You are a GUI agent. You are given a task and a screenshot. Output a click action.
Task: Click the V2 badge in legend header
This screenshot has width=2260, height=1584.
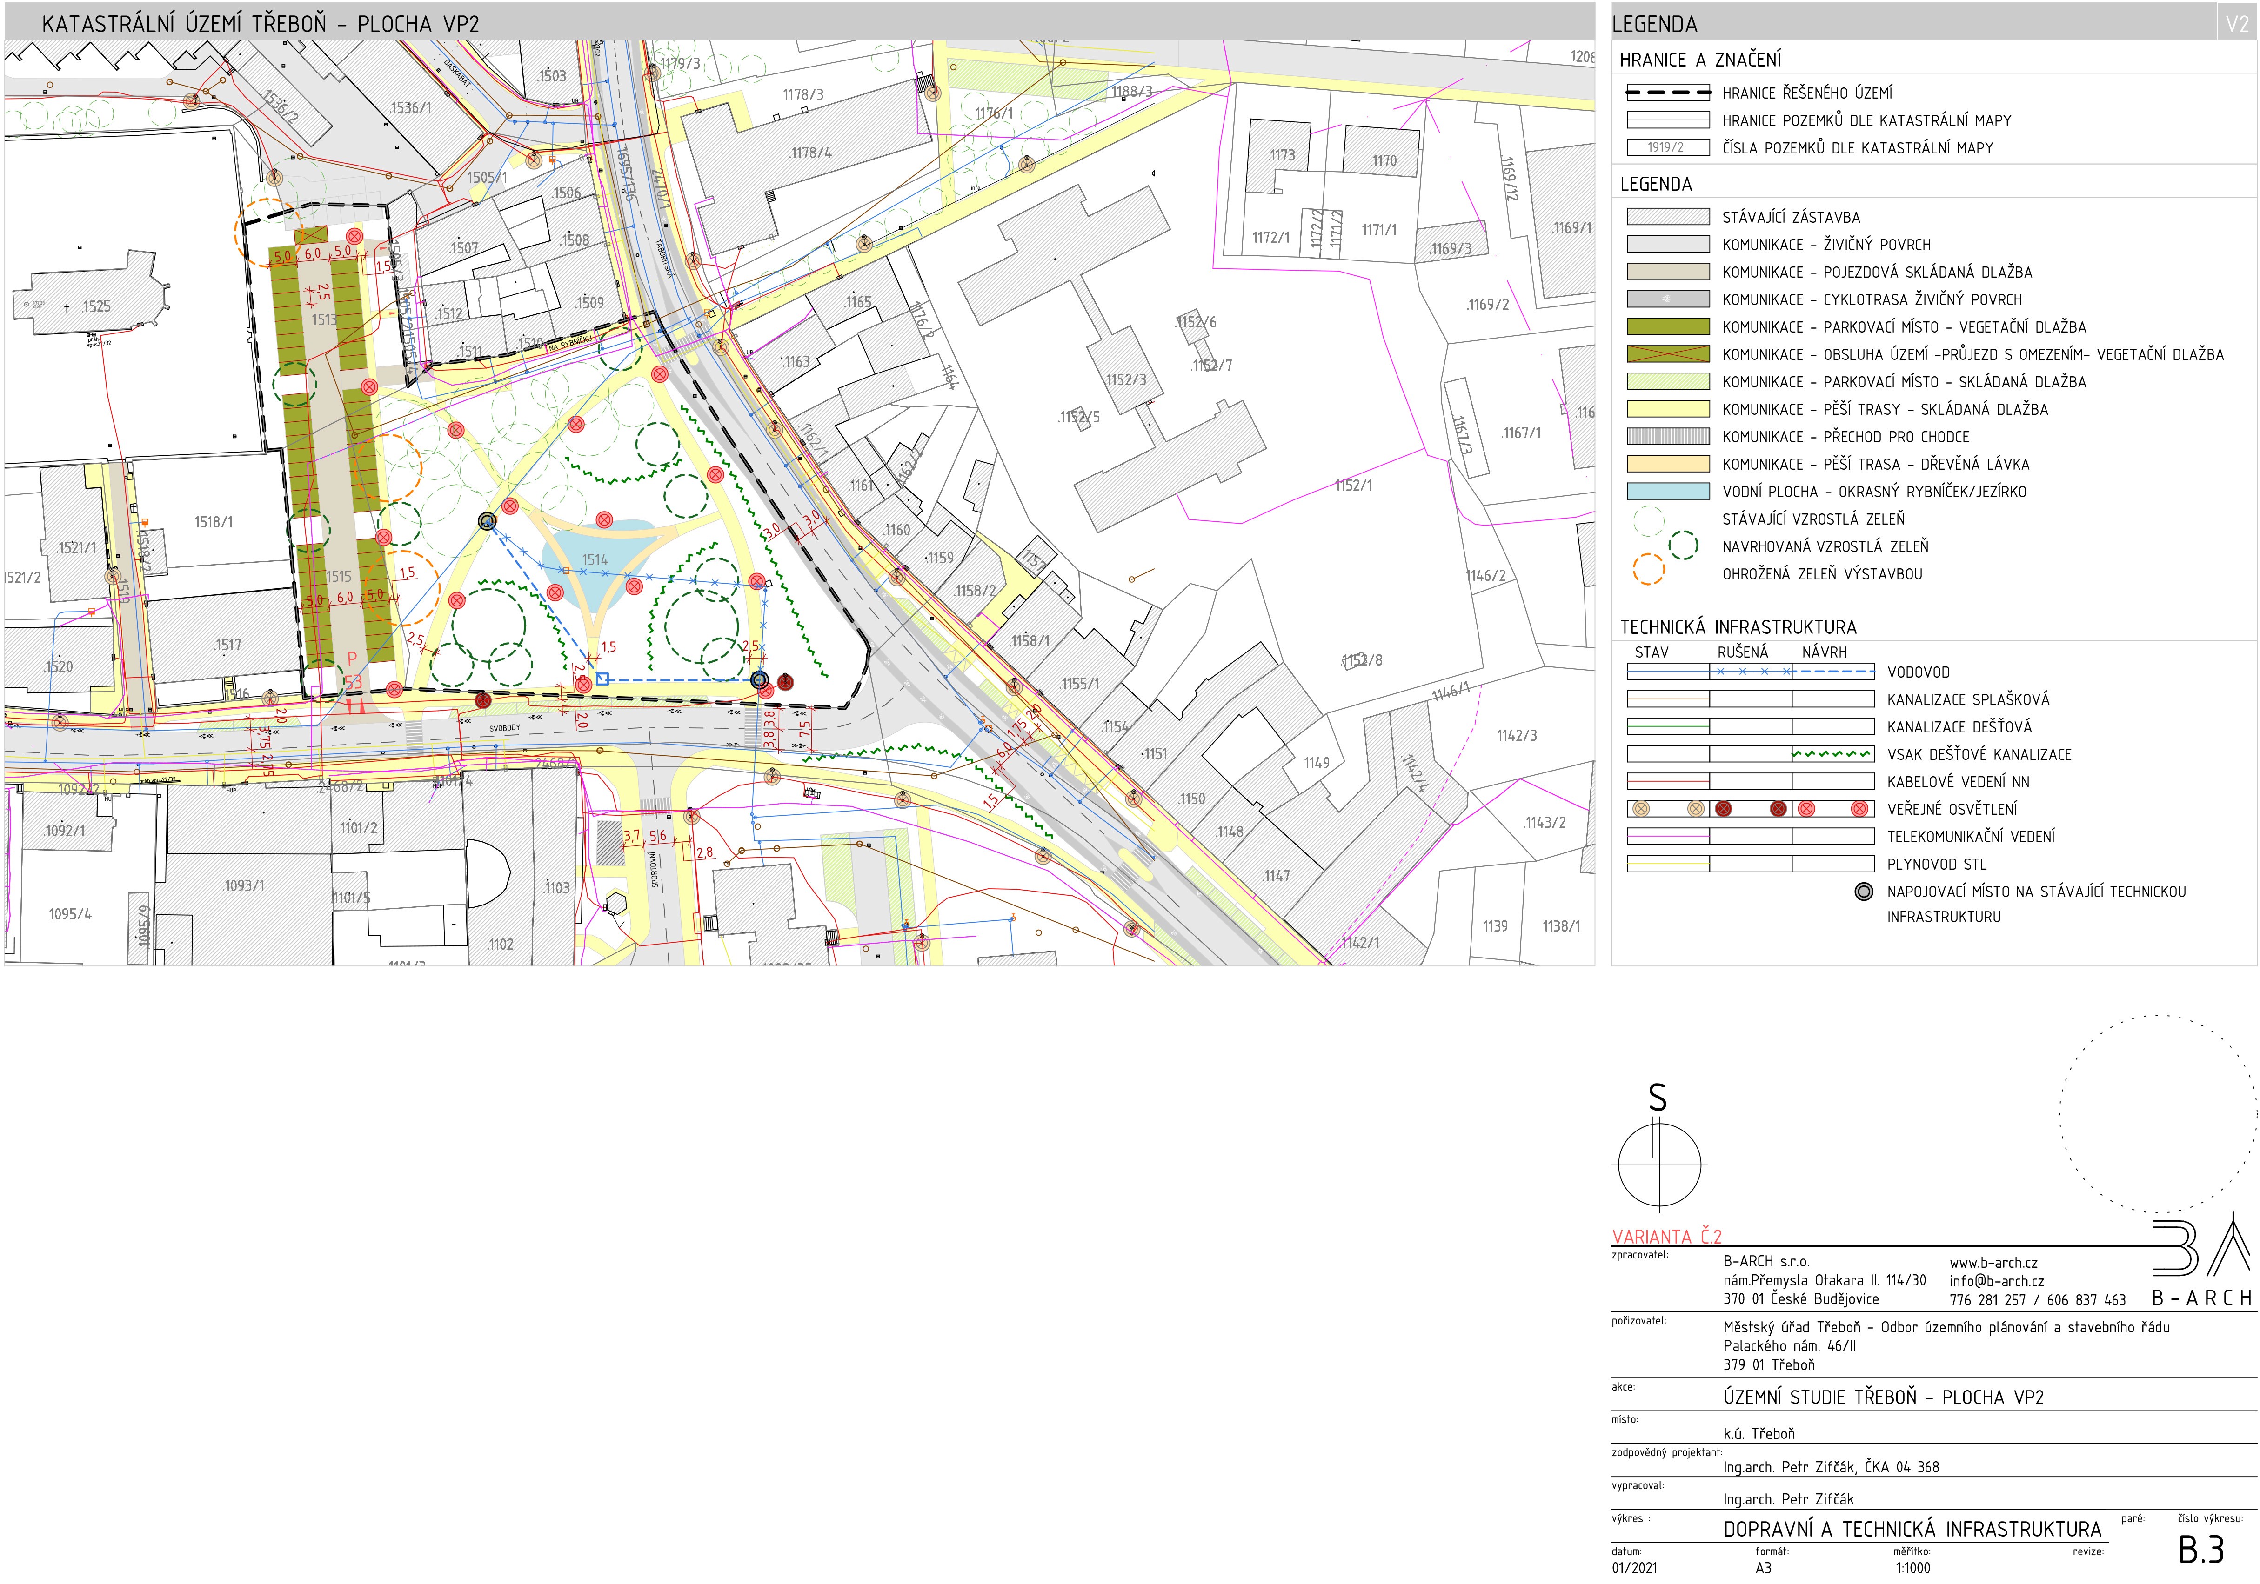[x=2236, y=24]
